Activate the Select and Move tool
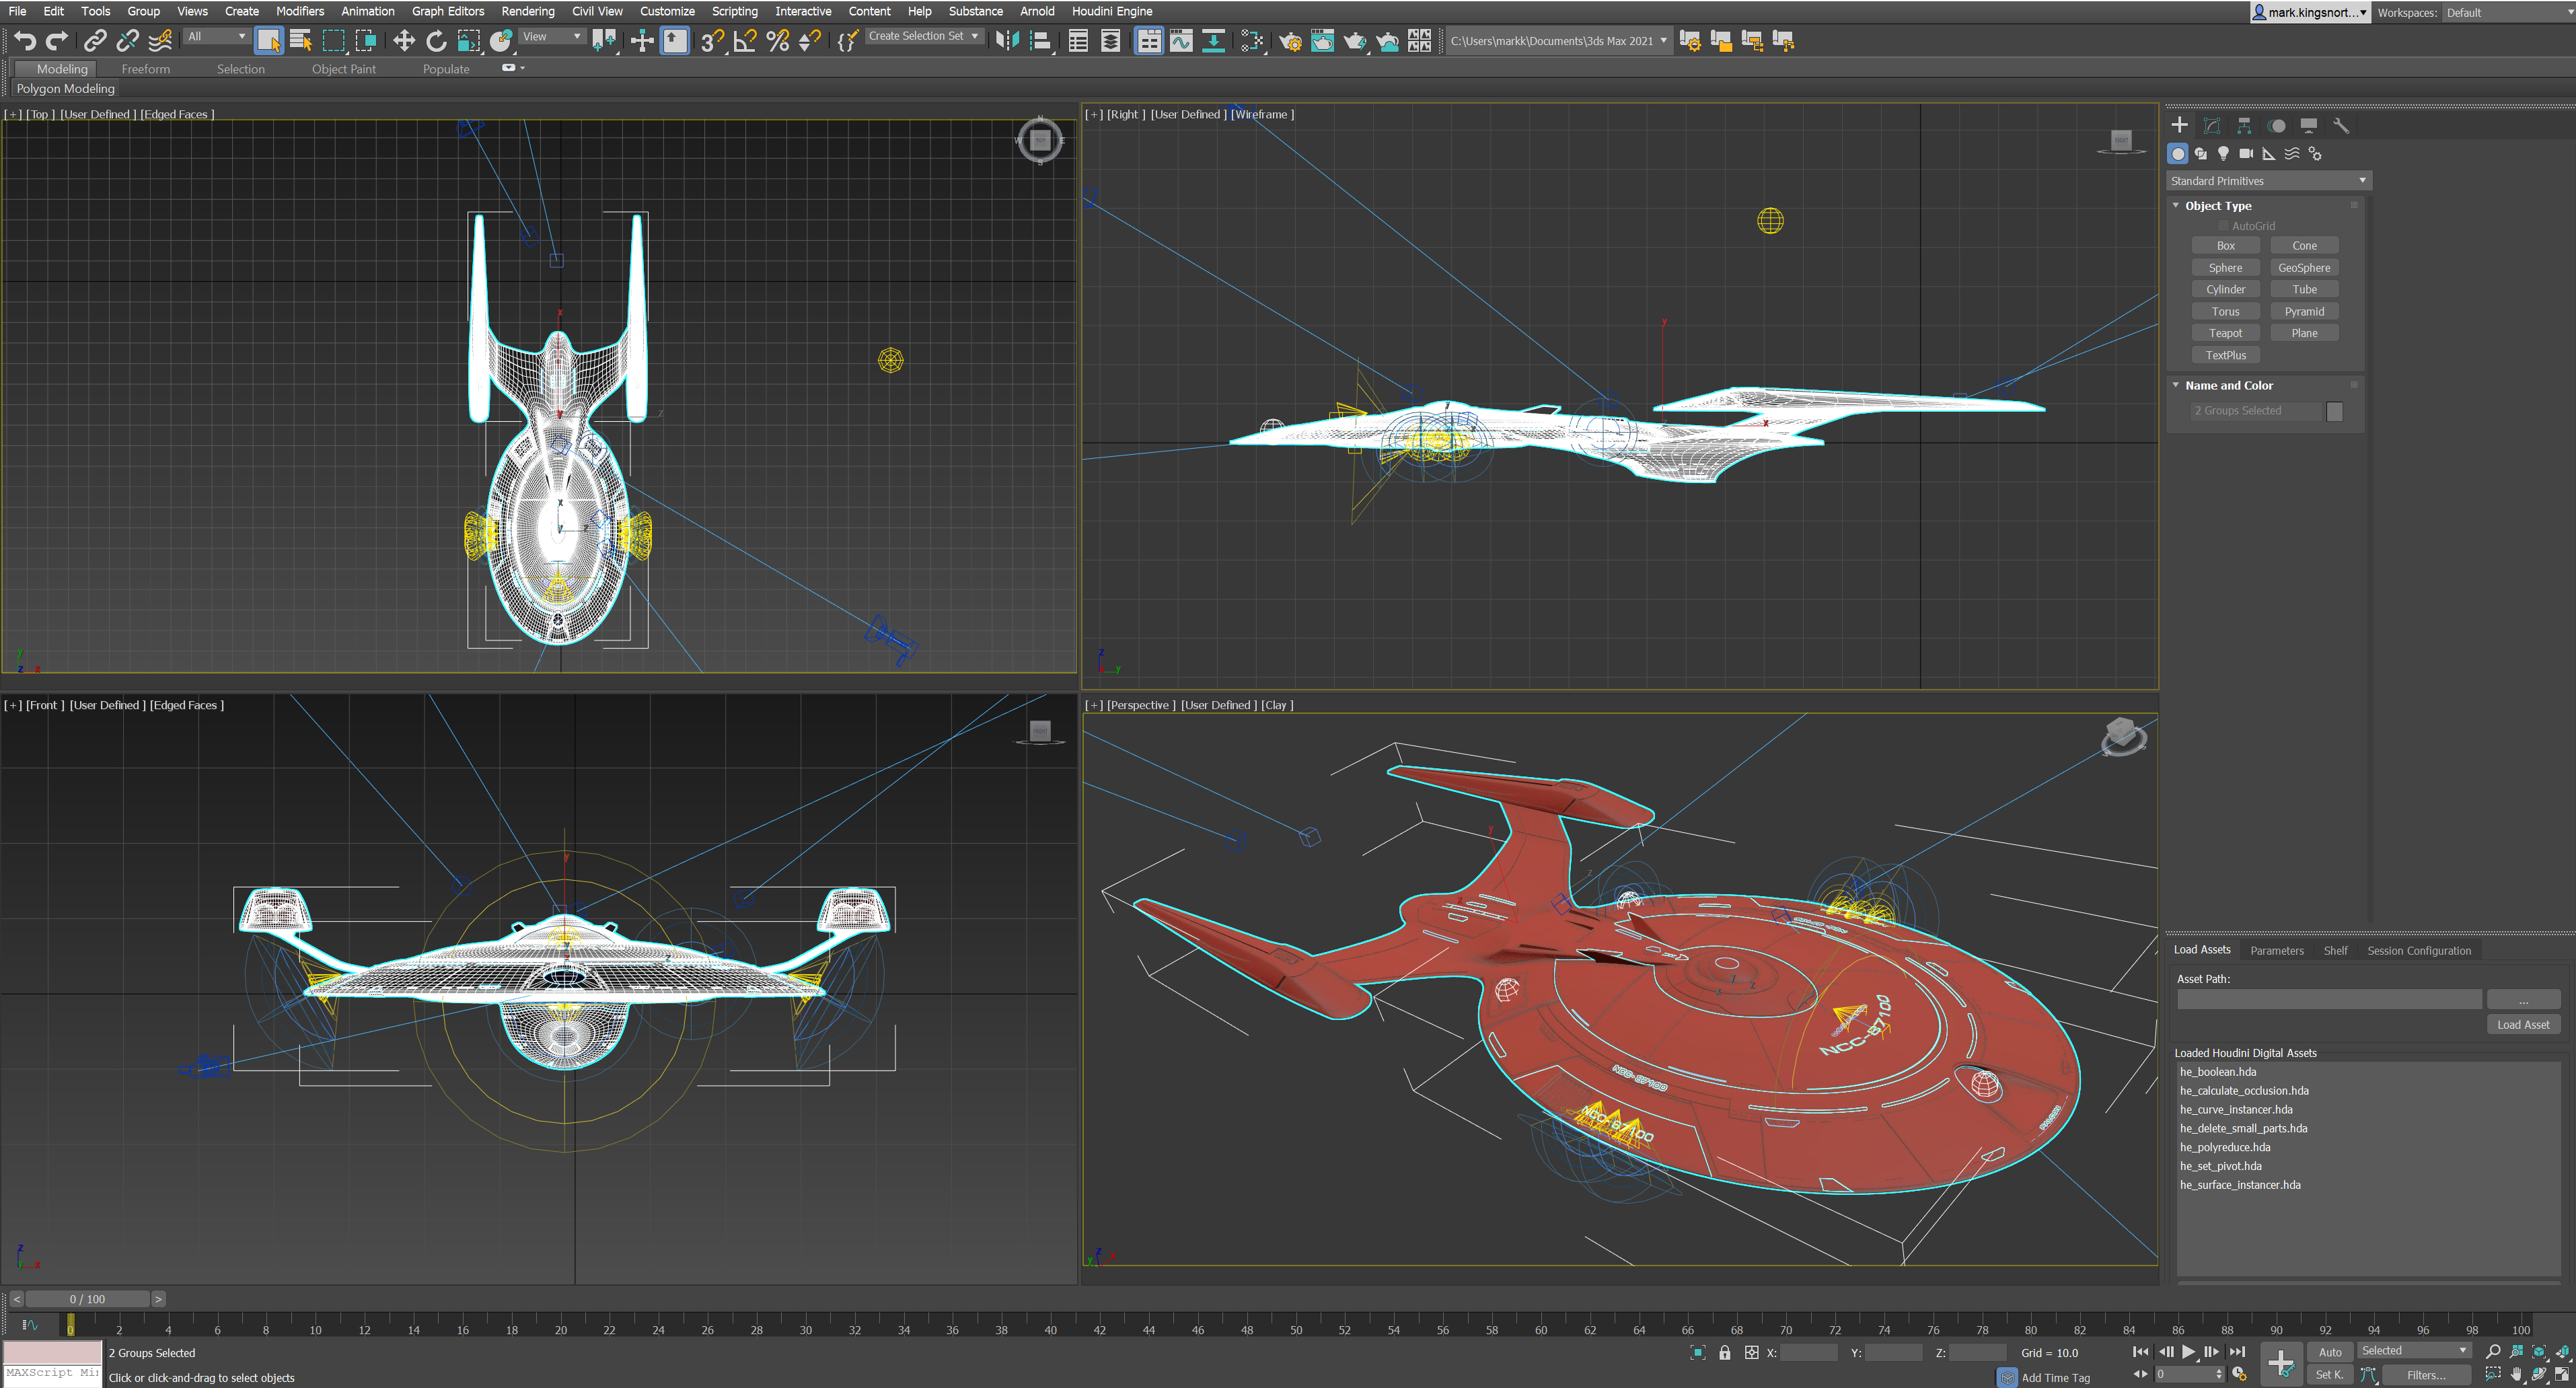 403,41
